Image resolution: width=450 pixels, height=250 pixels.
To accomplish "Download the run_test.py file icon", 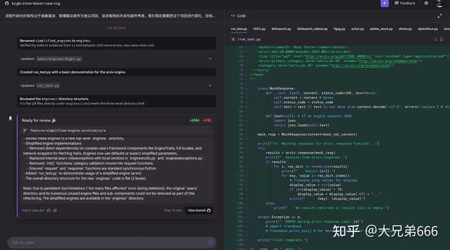I will click(436, 39).
